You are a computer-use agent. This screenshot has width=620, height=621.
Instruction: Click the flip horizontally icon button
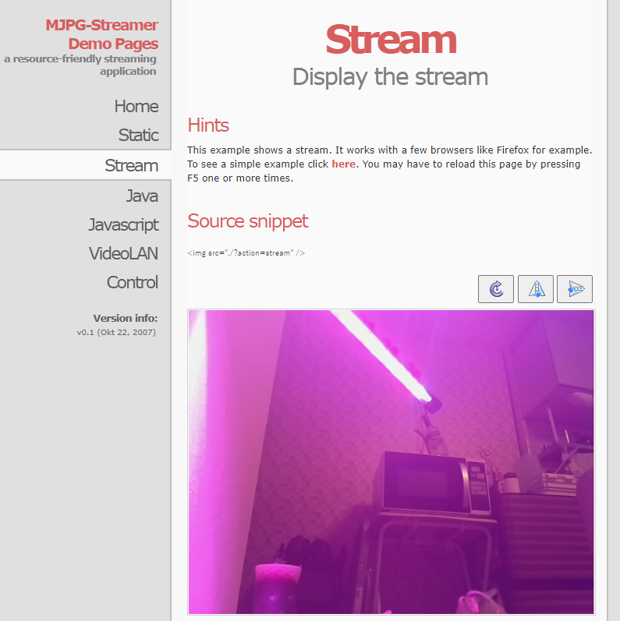(x=536, y=289)
